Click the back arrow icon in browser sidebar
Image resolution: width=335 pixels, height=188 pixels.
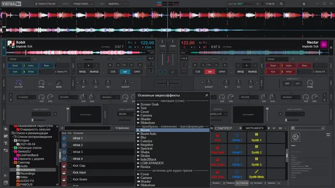click(6, 150)
